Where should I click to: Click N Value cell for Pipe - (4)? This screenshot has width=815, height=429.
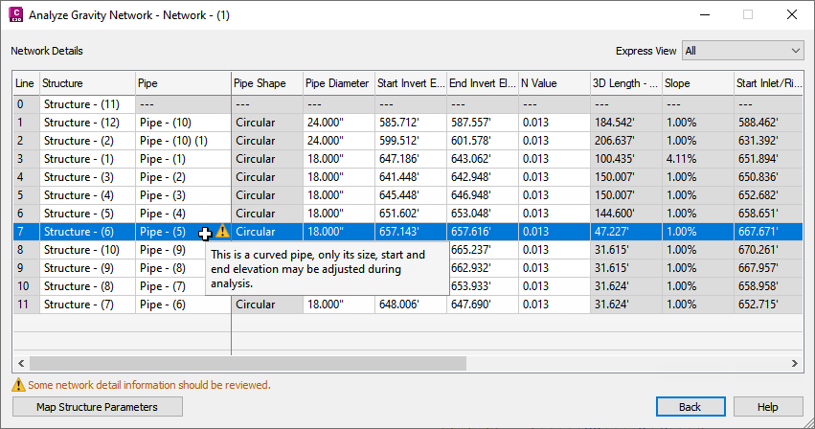click(555, 214)
